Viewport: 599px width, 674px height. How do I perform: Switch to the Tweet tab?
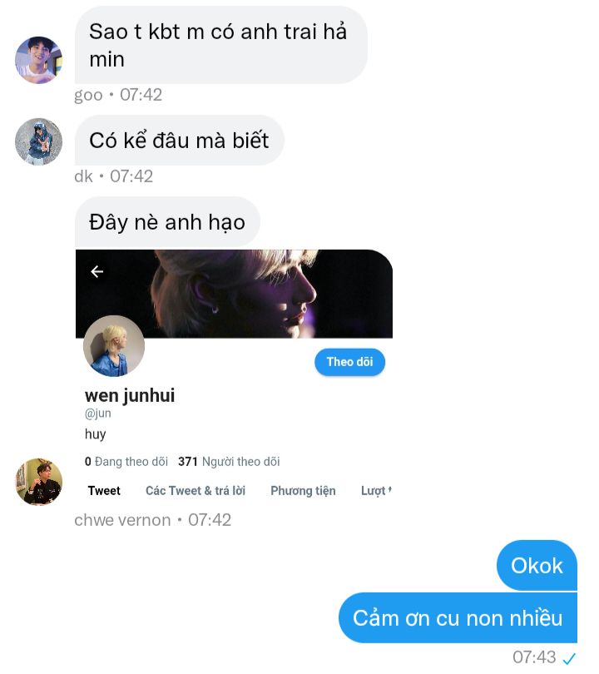point(104,491)
